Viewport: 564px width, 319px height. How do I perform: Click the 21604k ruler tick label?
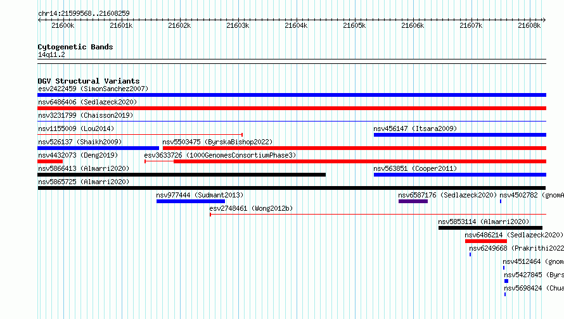[296, 25]
